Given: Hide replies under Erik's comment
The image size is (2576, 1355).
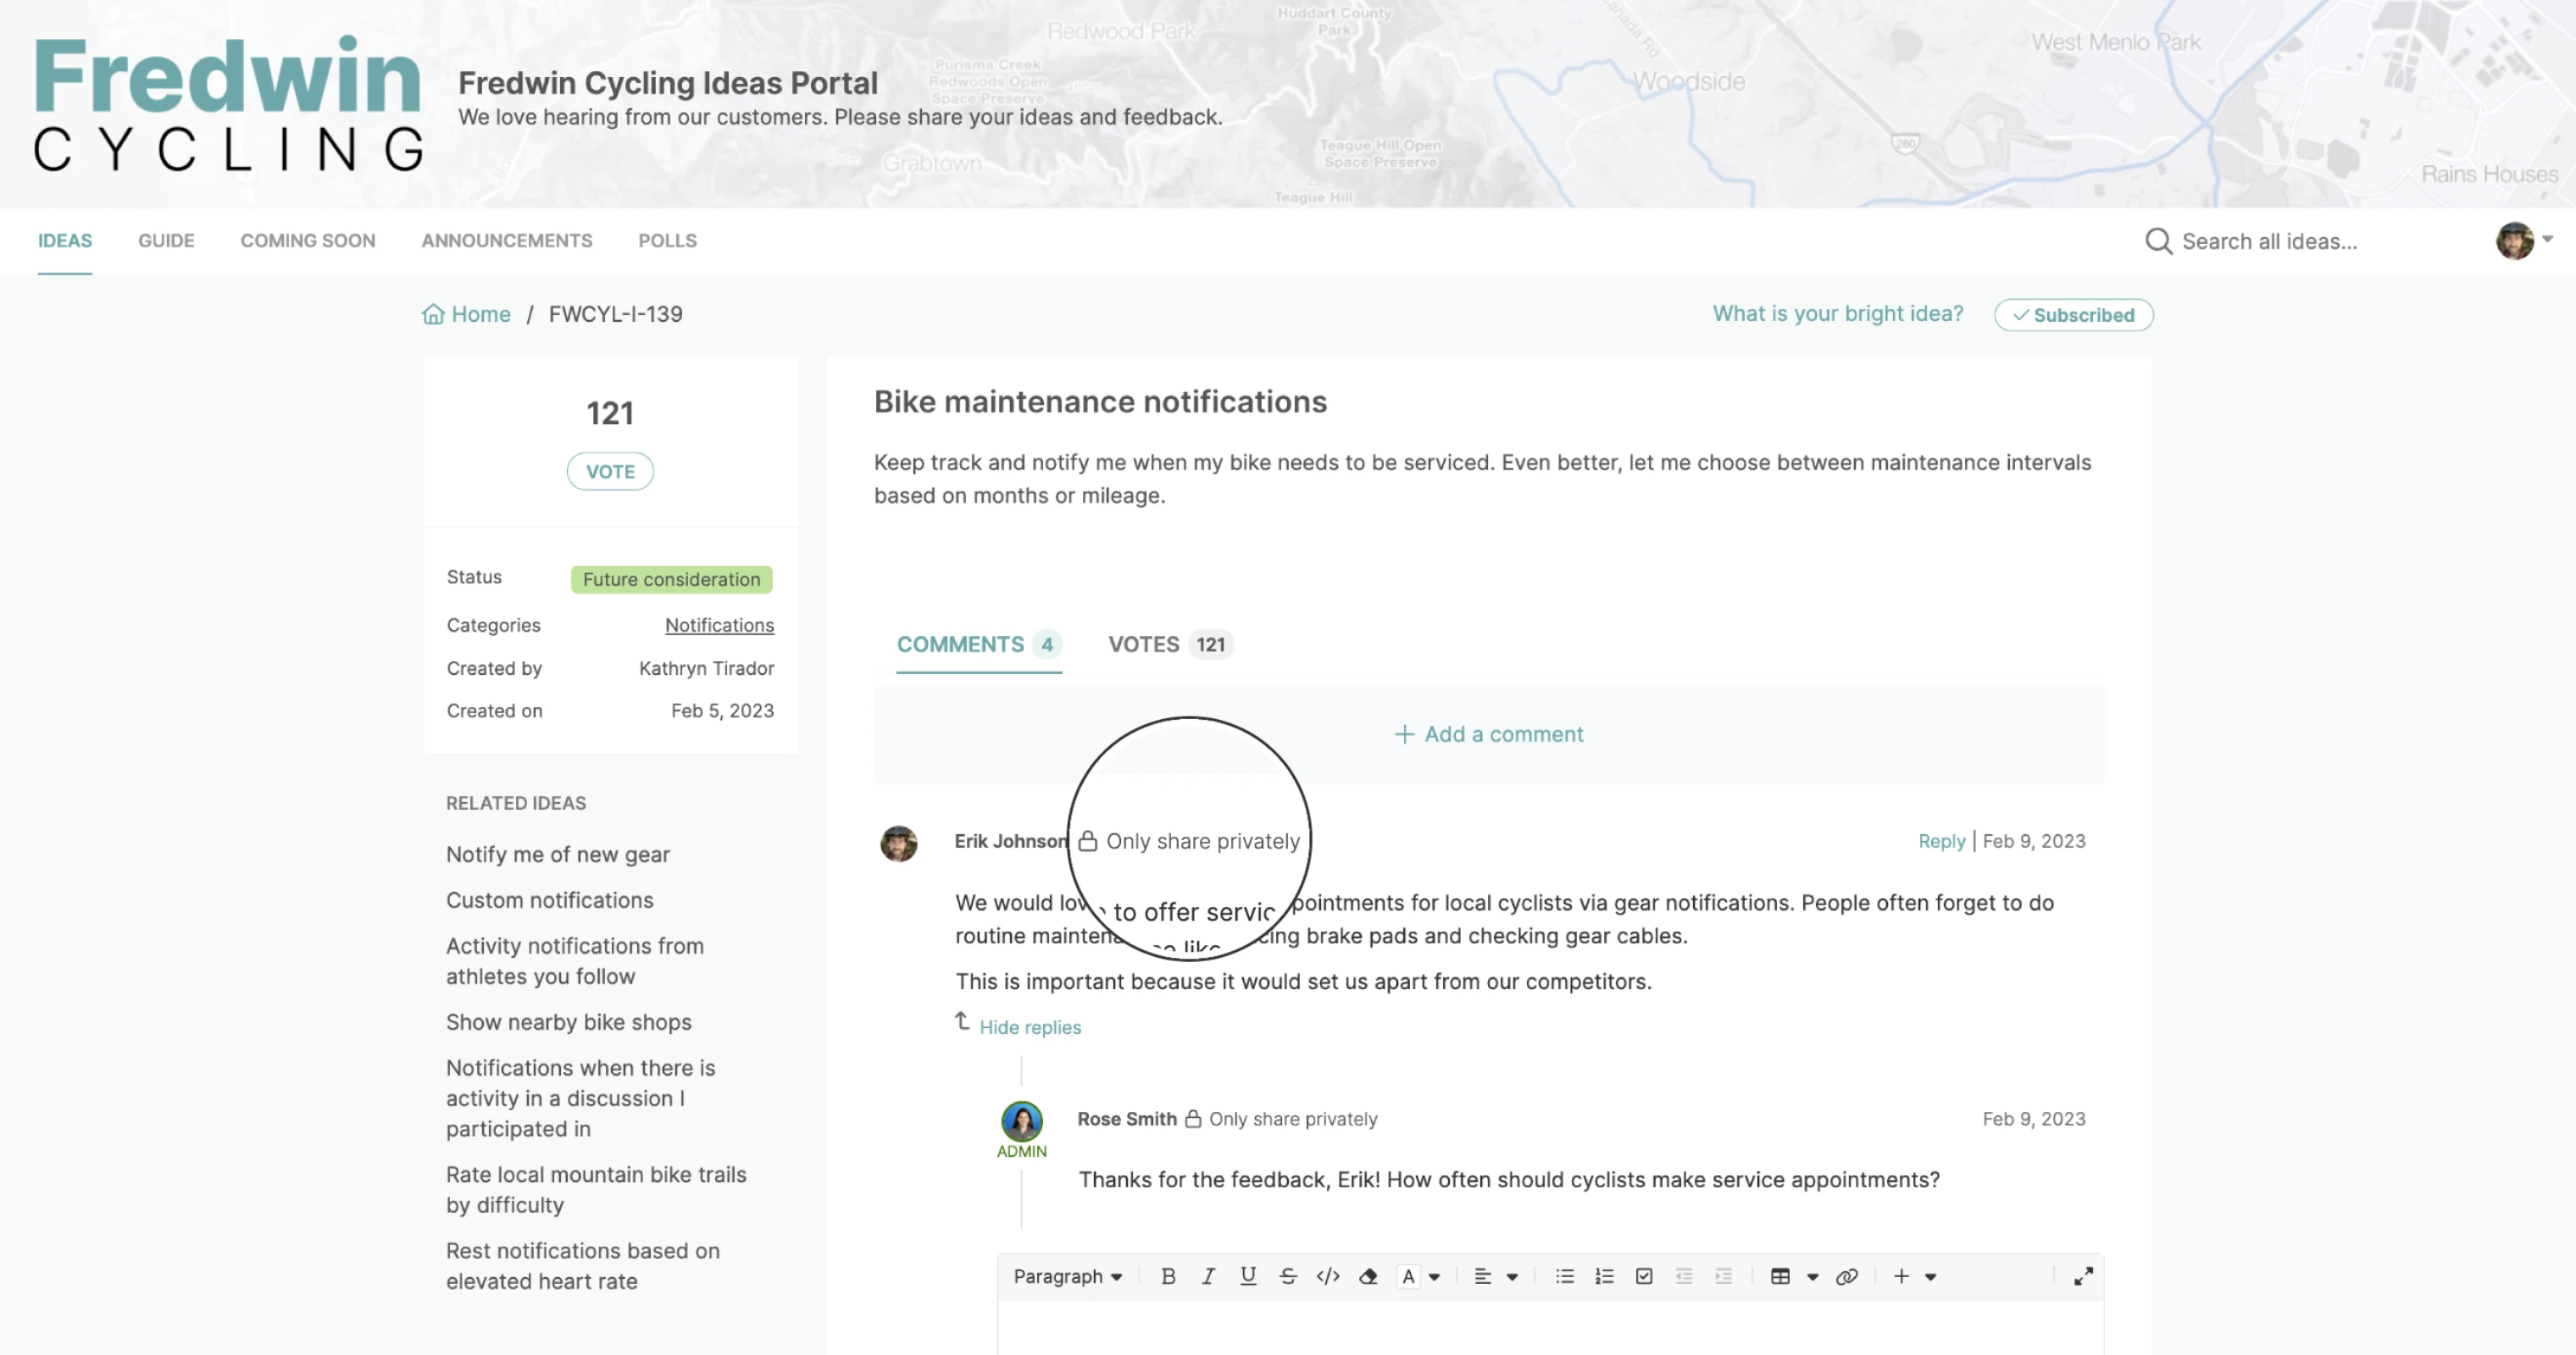Looking at the screenshot, I should pos(1029,1027).
